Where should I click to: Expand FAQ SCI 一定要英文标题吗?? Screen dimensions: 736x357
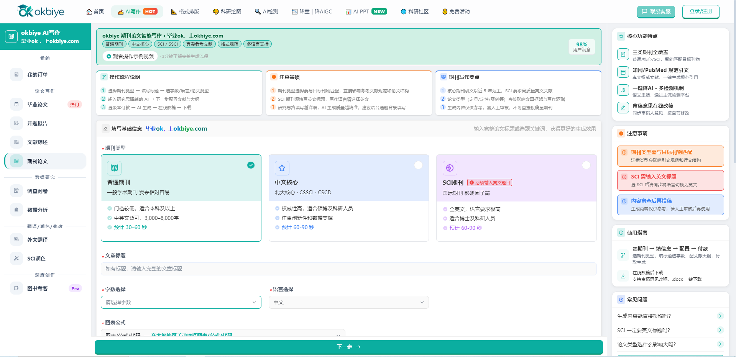click(670, 330)
